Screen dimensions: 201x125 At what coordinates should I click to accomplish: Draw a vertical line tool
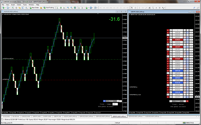[139, 8]
